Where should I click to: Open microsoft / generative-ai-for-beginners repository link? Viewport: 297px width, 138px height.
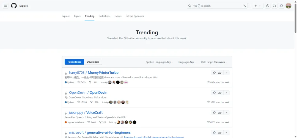[100, 133]
